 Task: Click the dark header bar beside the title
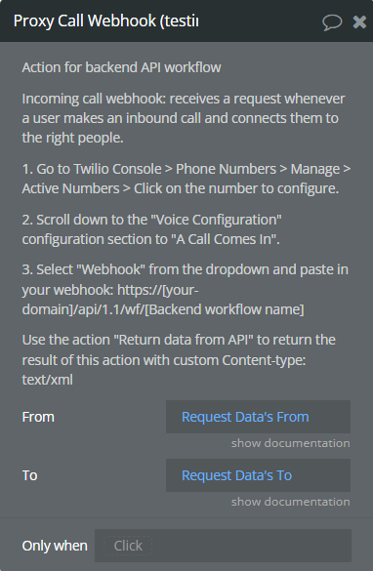click(260, 21)
